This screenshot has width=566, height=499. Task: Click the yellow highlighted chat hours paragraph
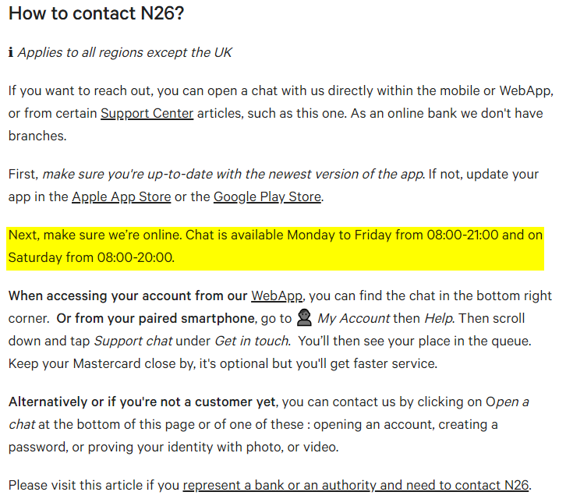point(273,246)
